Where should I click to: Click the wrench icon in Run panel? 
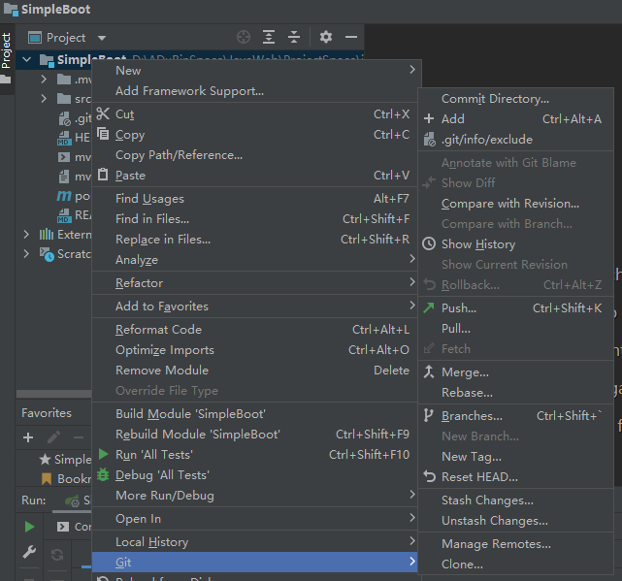[29, 552]
